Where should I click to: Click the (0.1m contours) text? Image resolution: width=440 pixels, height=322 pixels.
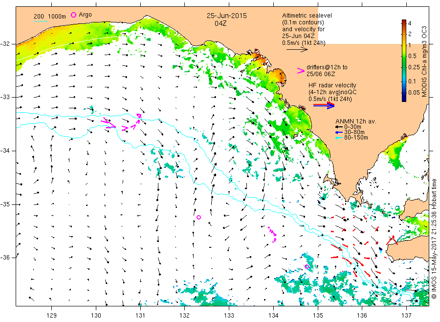[303, 22]
